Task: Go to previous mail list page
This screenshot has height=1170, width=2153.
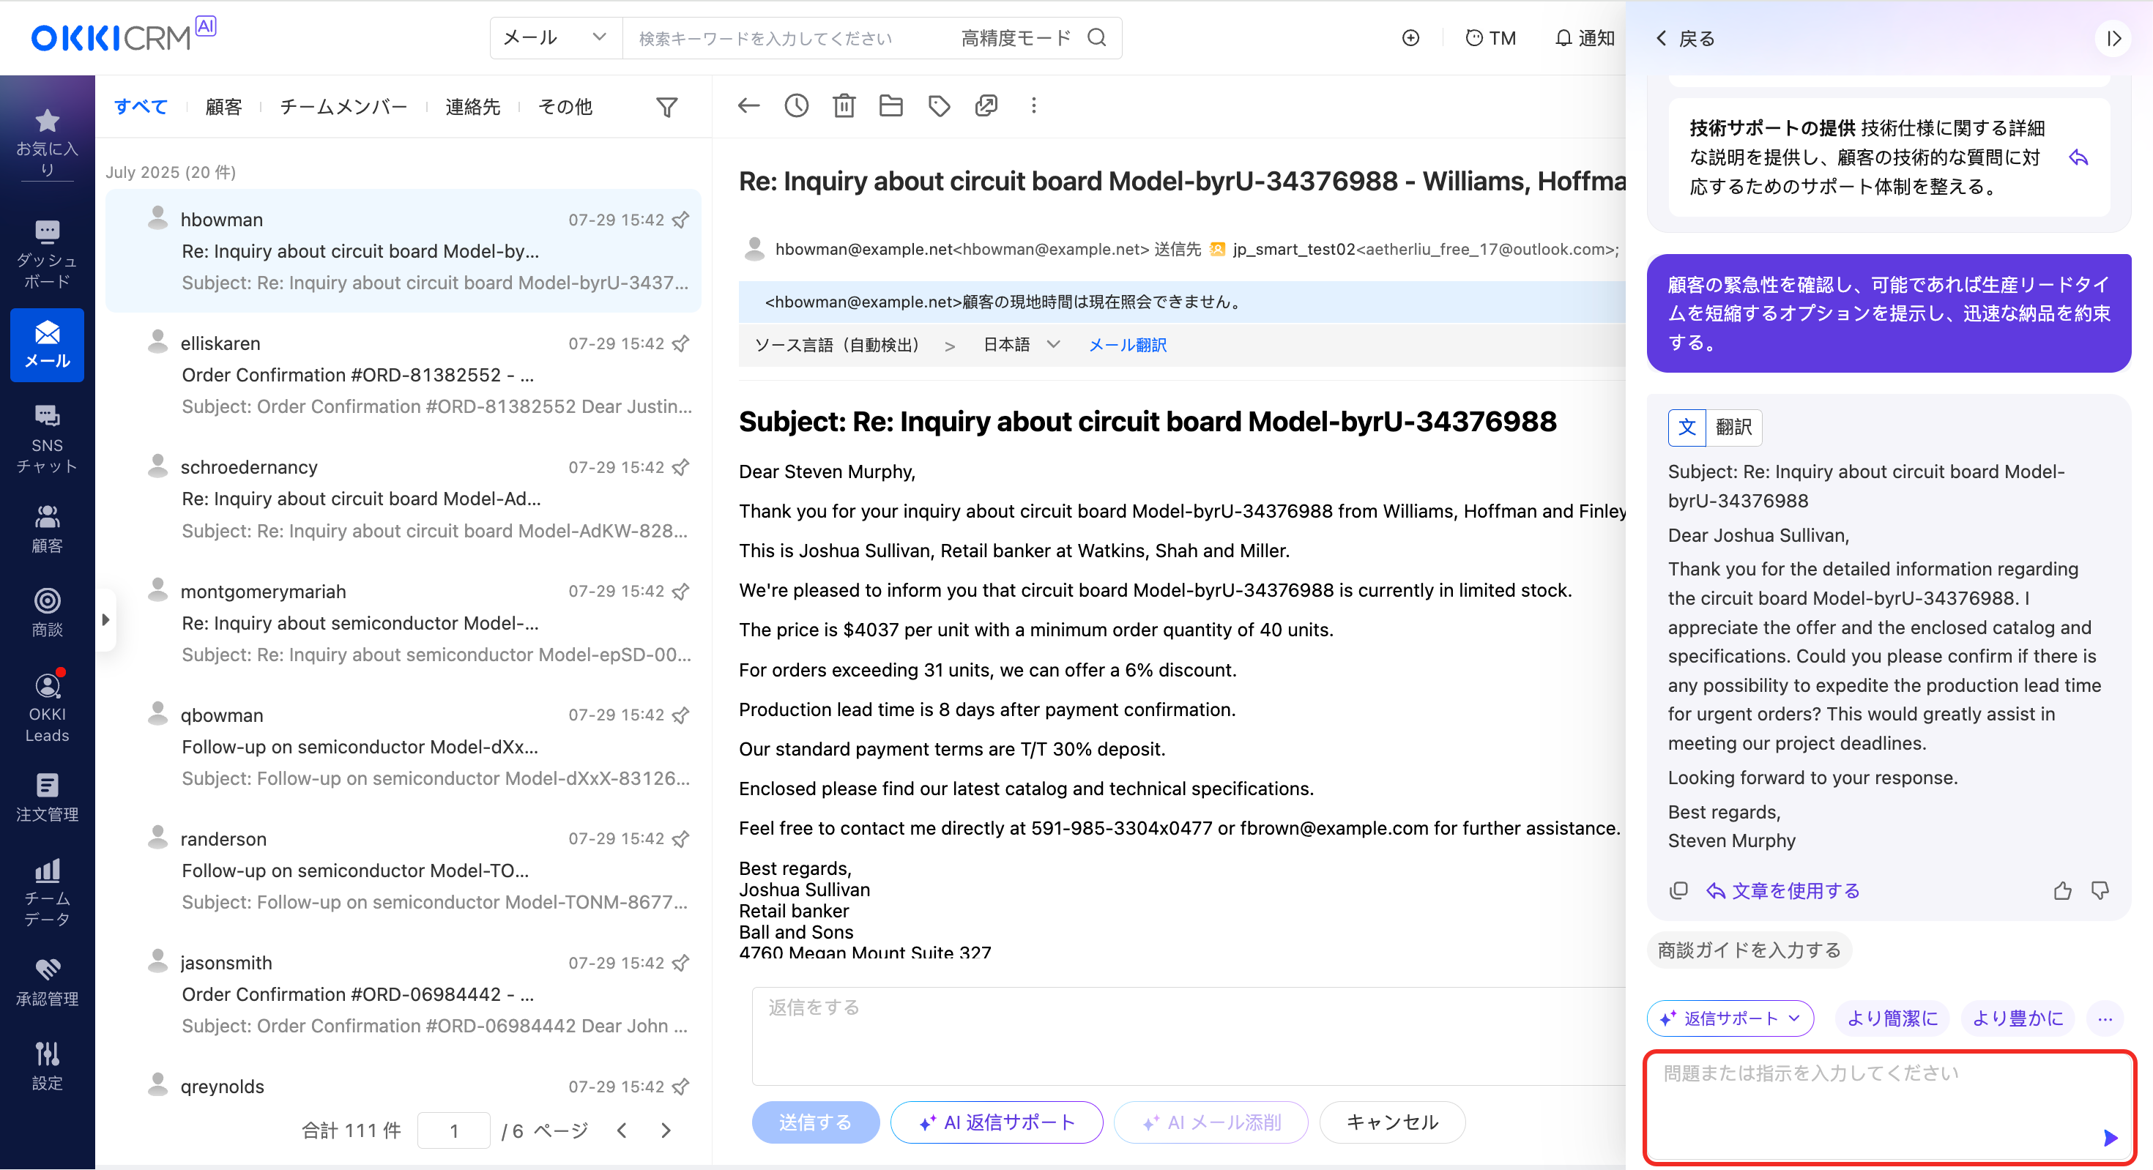Action: 621,1130
